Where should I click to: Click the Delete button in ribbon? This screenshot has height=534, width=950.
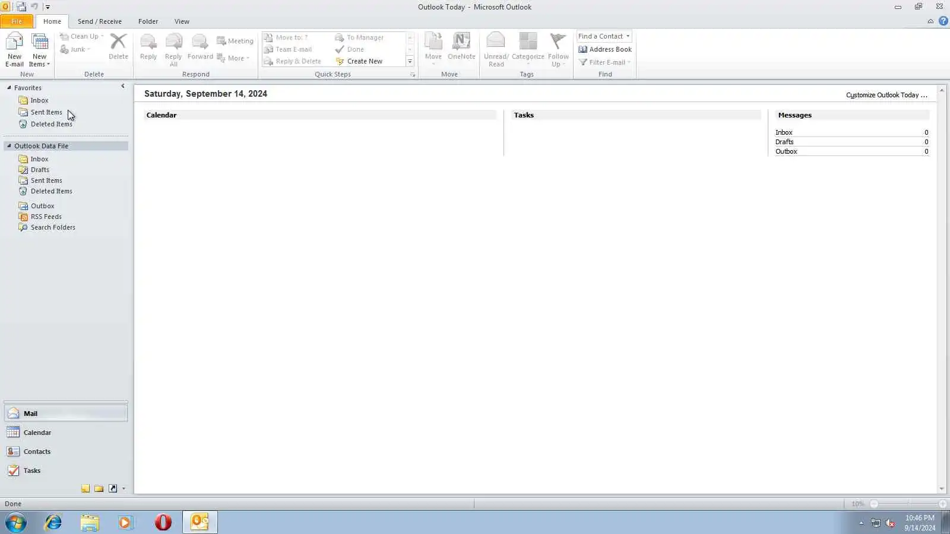click(x=118, y=46)
